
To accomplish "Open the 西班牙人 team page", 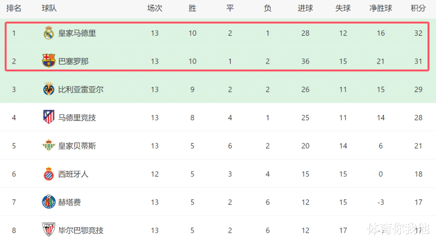I will point(73,174).
